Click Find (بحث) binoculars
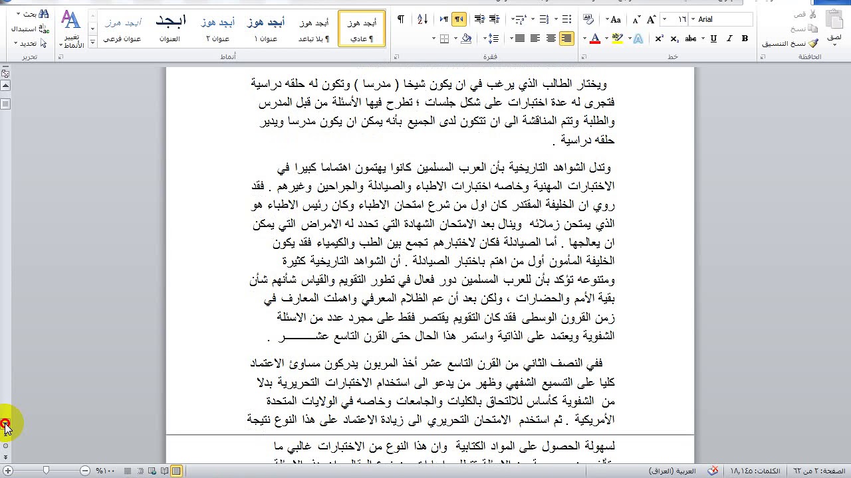851x478 pixels. 32,14
